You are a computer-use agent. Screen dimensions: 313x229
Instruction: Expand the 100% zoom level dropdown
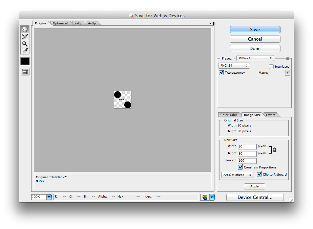point(49,197)
